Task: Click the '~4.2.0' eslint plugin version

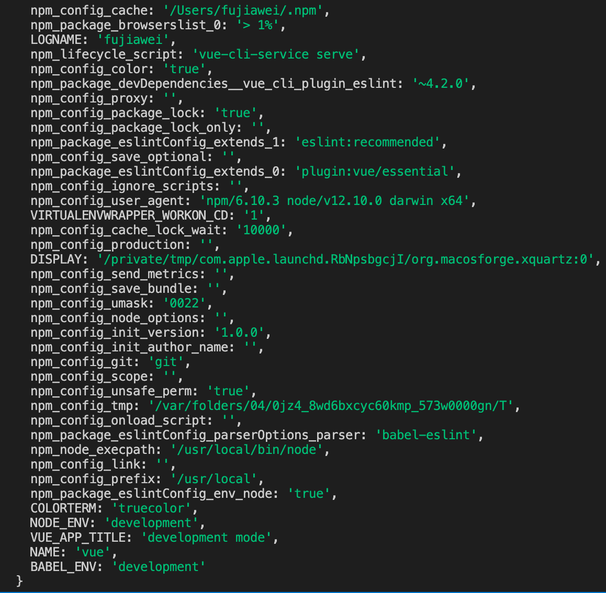Action: pos(441,84)
